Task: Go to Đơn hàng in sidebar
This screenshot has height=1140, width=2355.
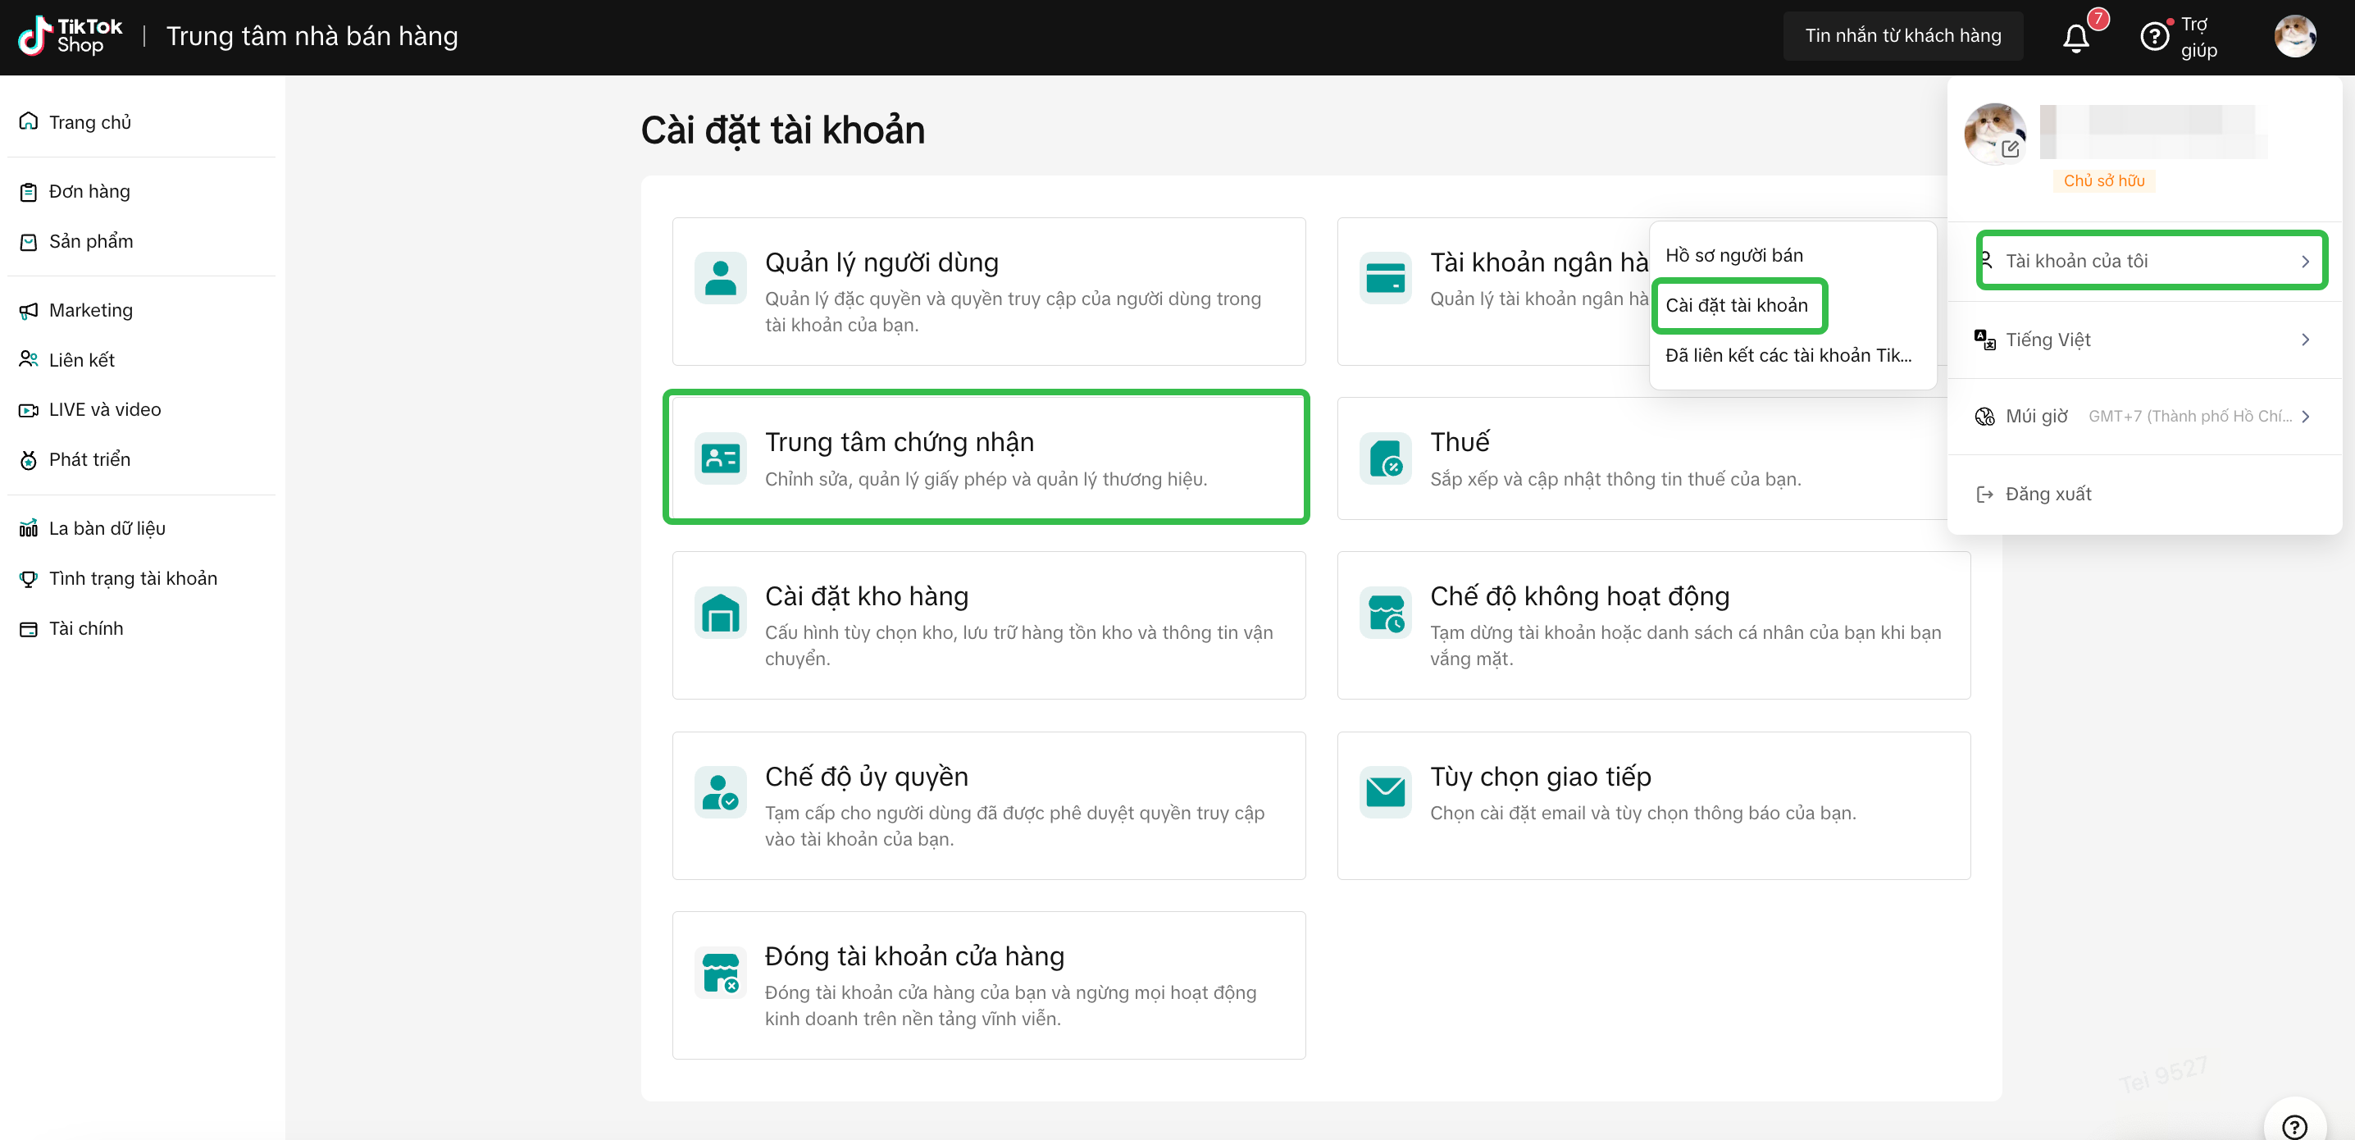Action: click(89, 192)
